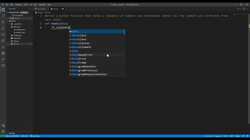Choose 'DatabaseError' suggestion in autocomplete

(97, 55)
